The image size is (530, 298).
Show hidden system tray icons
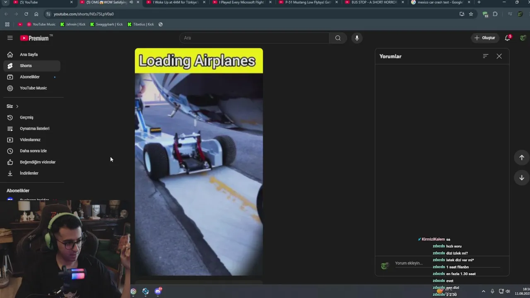pos(483,291)
